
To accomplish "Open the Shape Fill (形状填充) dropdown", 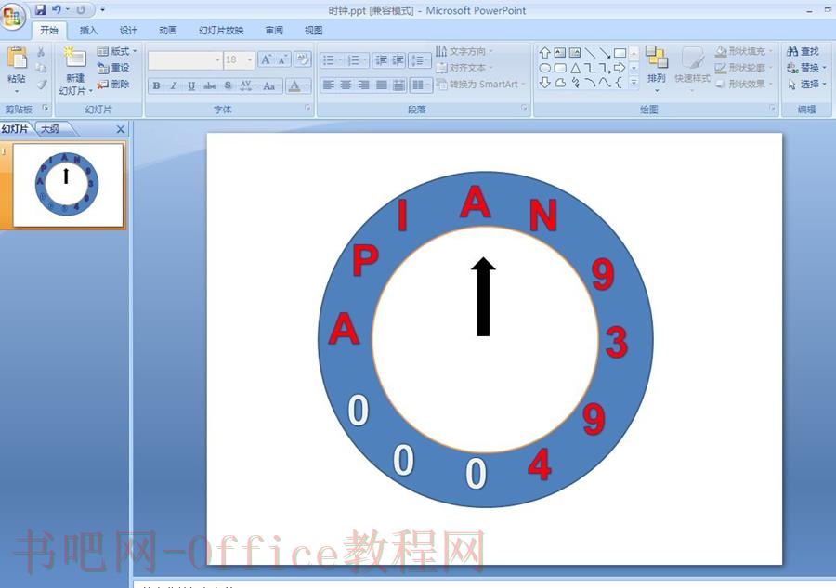I will (744, 51).
